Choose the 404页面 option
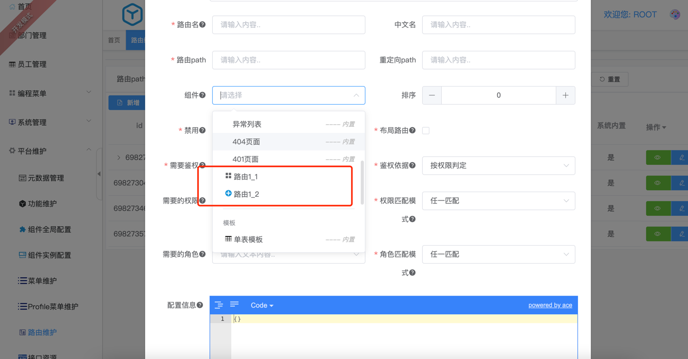Image resolution: width=688 pixels, height=359 pixels. click(246, 142)
